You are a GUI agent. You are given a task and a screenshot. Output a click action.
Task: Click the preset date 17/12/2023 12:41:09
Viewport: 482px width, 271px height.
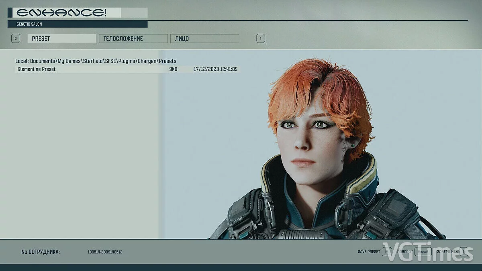click(x=215, y=69)
